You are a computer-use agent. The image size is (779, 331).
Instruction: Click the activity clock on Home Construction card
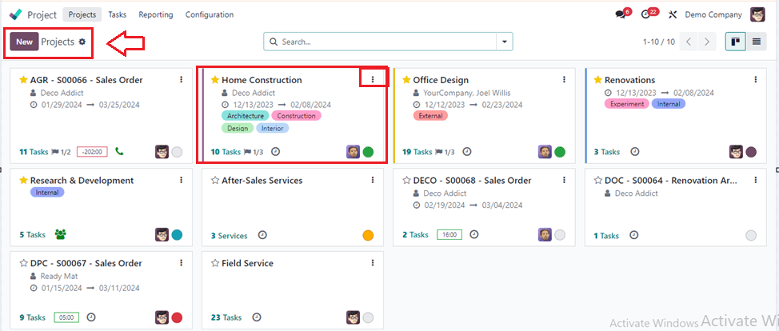click(x=275, y=152)
